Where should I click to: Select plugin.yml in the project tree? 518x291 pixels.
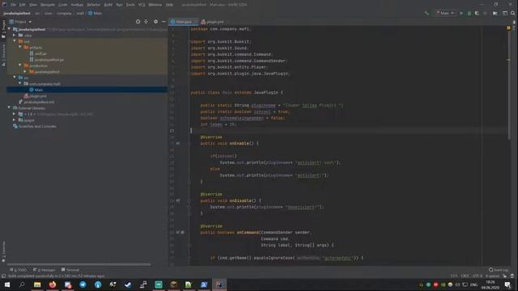[35, 96]
